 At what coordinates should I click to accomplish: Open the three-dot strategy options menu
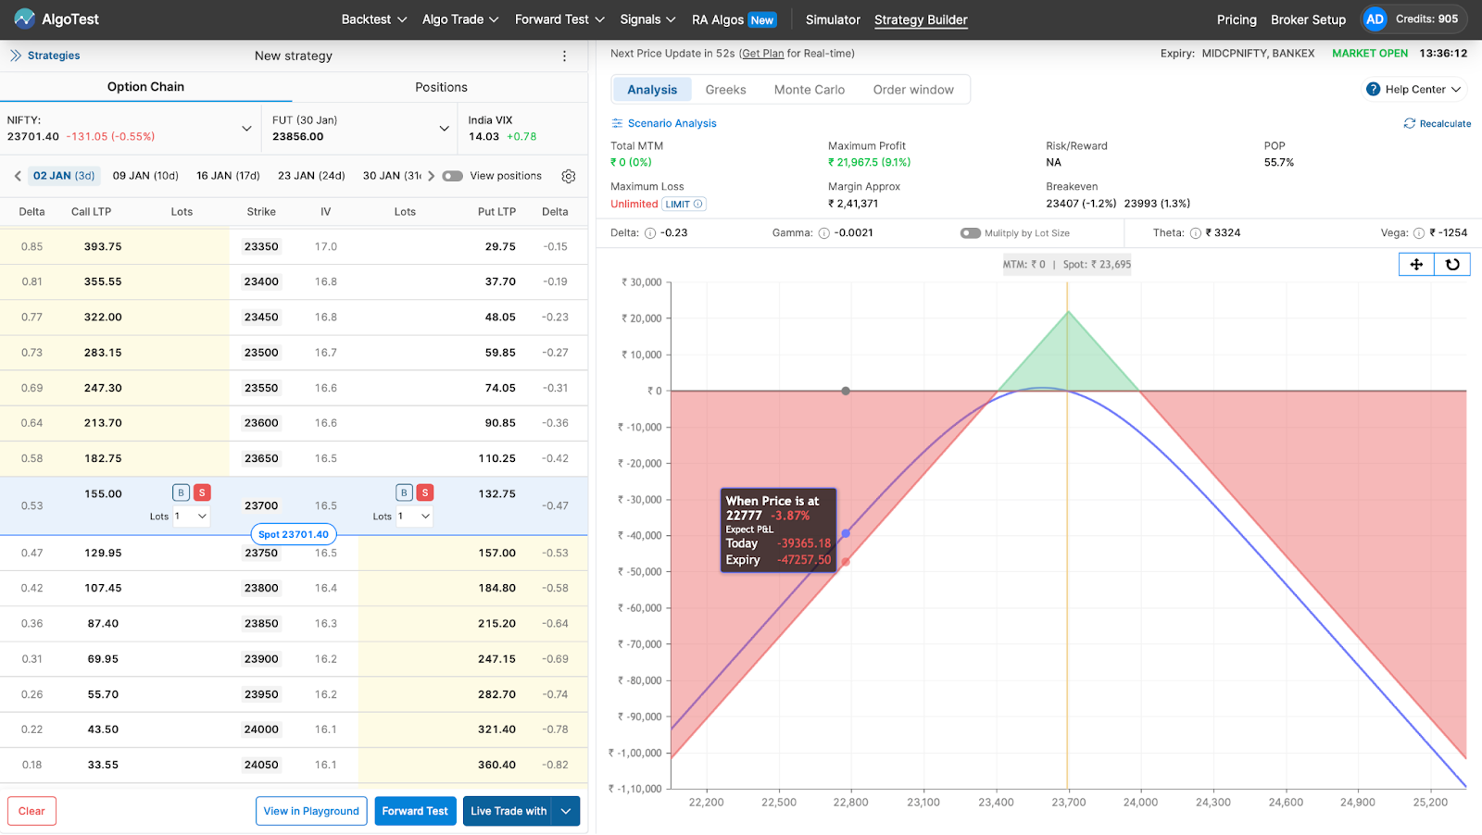click(564, 56)
